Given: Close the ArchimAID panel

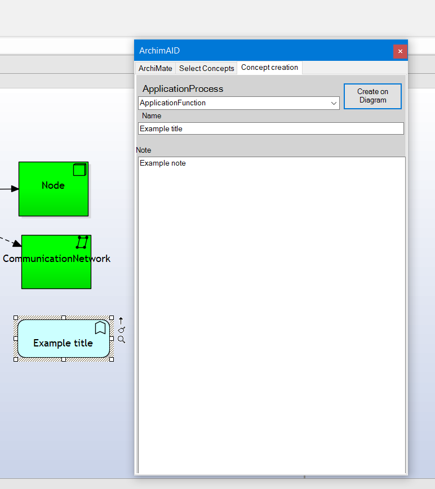Looking at the screenshot, I should click(x=400, y=51).
